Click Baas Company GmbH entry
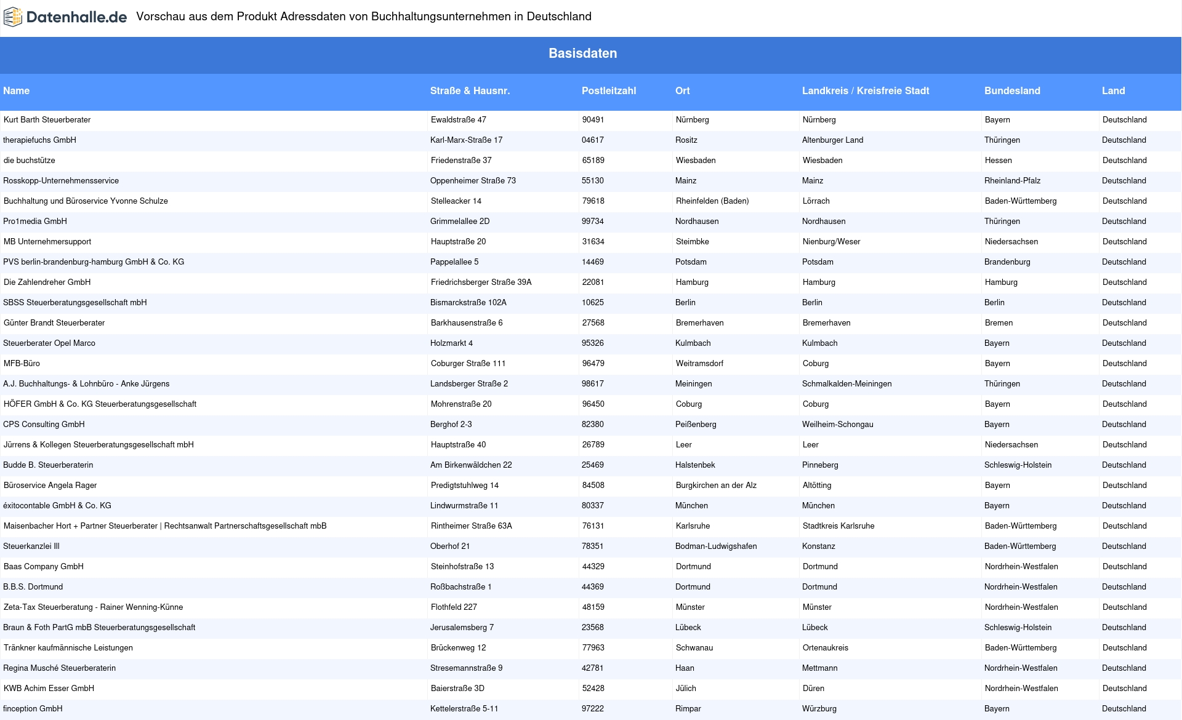Image resolution: width=1182 pixels, height=720 pixels. click(x=44, y=566)
